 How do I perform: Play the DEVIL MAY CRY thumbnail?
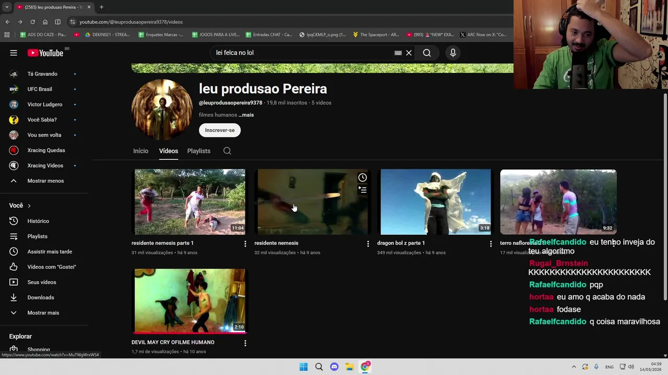[x=190, y=301]
